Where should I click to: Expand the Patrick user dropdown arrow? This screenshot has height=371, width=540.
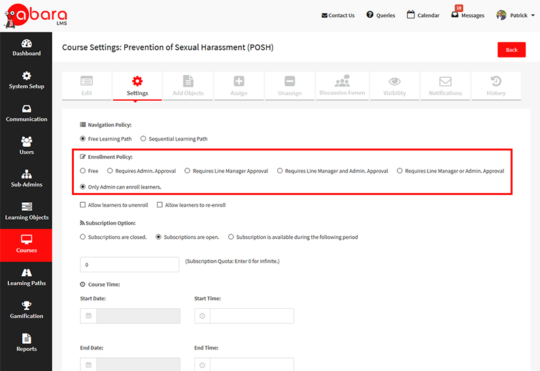[533, 16]
